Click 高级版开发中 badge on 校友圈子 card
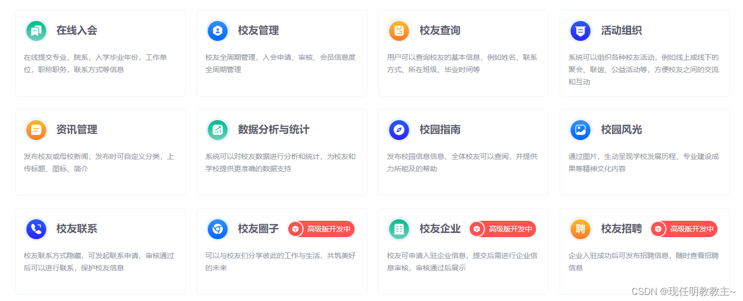 (x=321, y=229)
